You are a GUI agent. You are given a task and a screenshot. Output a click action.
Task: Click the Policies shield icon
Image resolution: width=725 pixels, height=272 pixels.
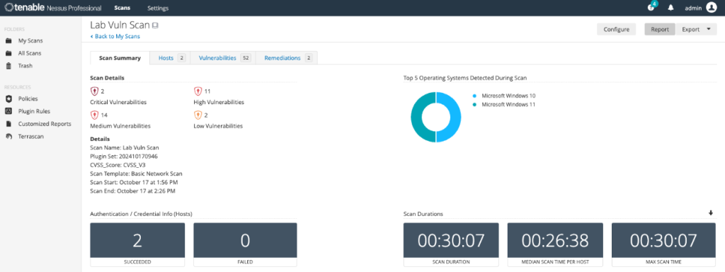click(x=8, y=98)
